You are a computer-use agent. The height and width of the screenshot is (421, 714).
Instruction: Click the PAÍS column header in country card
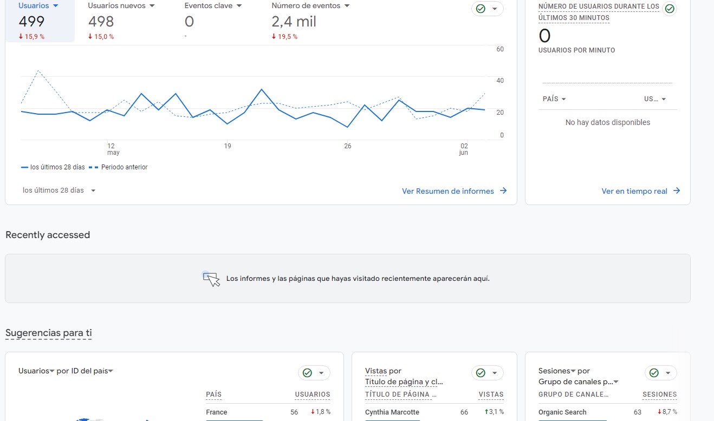[x=214, y=394]
